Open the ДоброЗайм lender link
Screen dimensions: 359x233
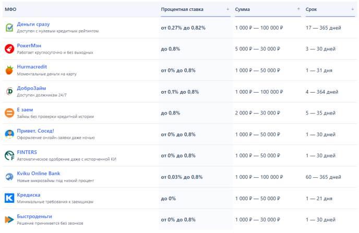pos(31,88)
